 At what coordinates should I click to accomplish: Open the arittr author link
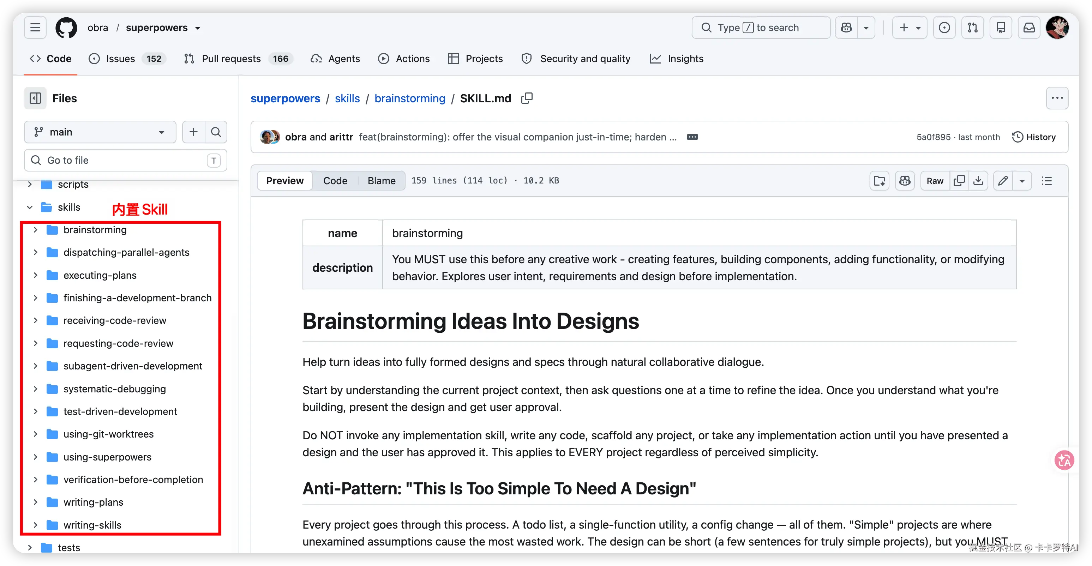point(341,137)
